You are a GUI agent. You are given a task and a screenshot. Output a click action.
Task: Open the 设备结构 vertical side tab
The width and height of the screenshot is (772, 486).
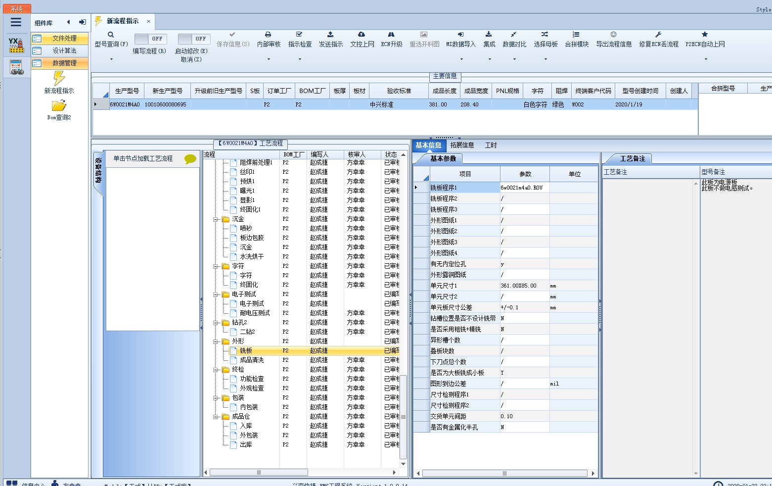pos(98,171)
